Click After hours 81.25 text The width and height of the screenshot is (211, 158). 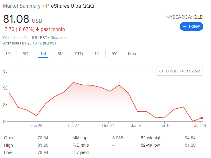(17, 43)
